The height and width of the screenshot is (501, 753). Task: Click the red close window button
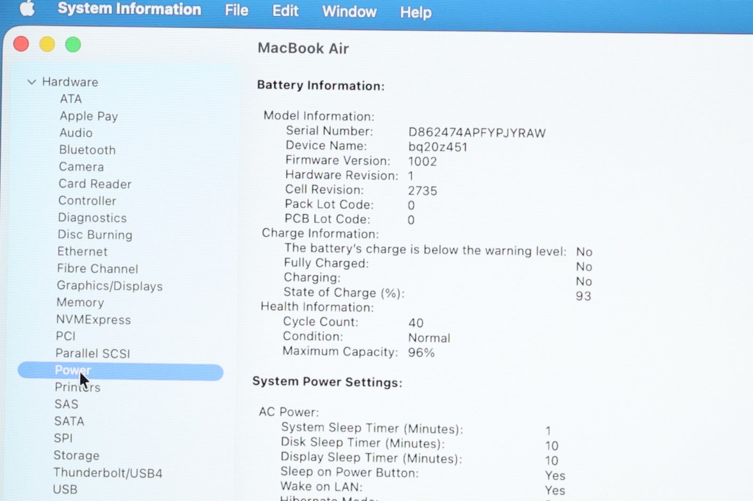pyautogui.click(x=21, y=44)
